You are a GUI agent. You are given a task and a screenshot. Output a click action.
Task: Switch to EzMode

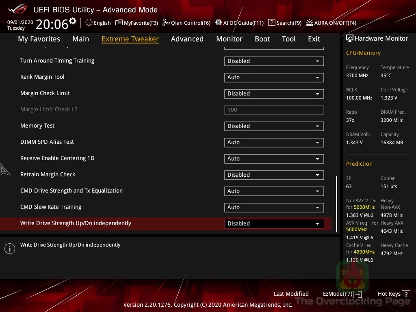click(341, 294)
